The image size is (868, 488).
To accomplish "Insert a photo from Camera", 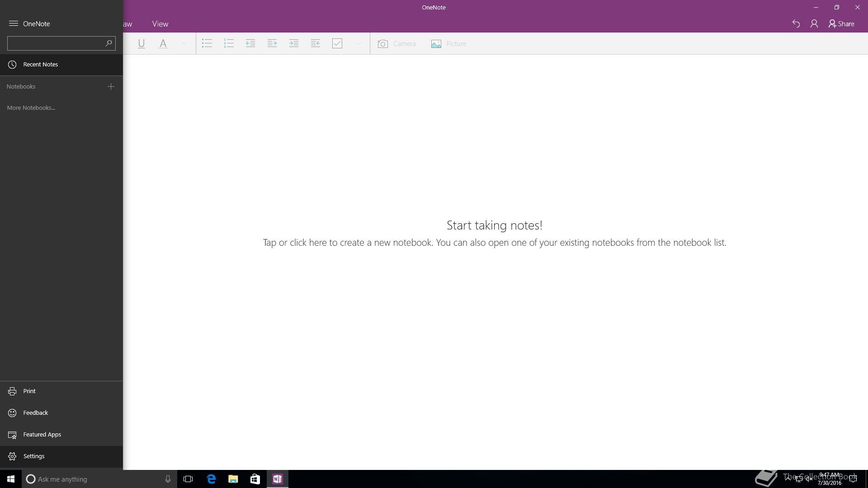I will (396, 44).
